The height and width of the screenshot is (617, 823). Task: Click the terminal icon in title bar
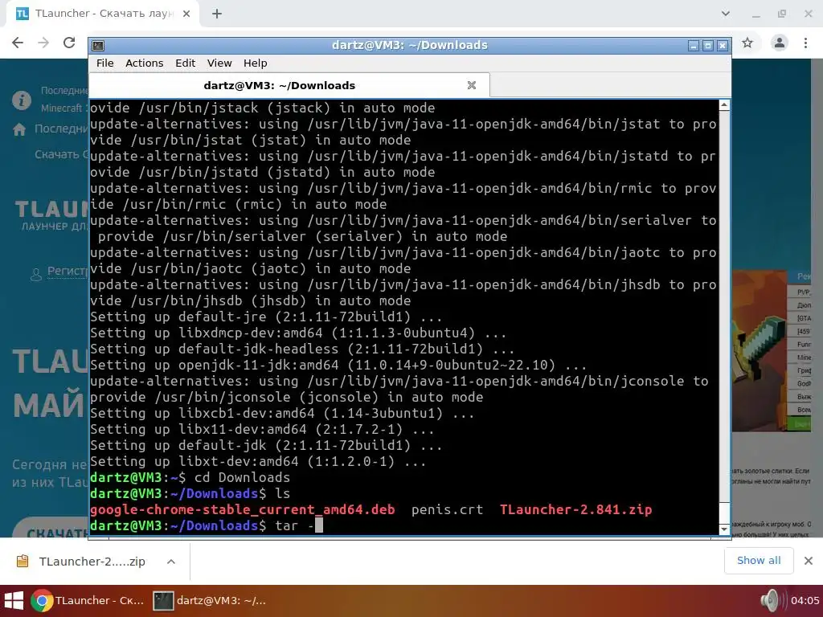point(98,46)
